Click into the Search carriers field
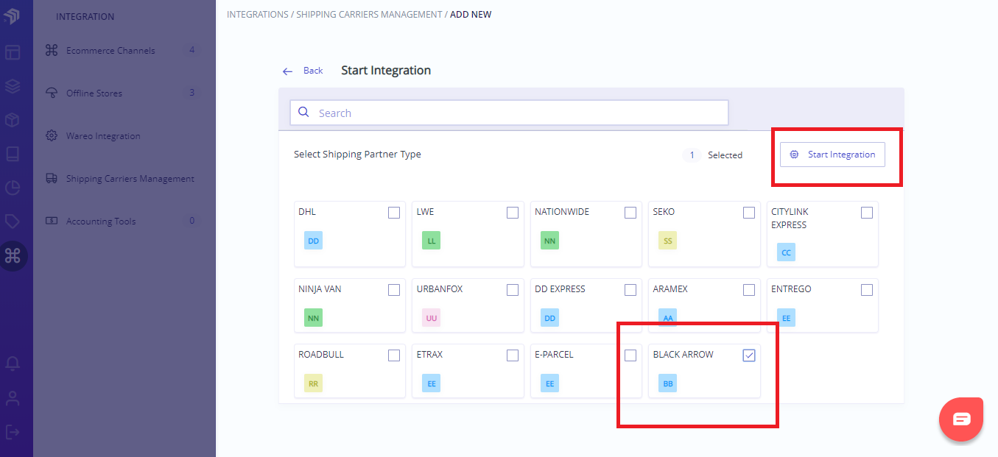 (509, 113)
